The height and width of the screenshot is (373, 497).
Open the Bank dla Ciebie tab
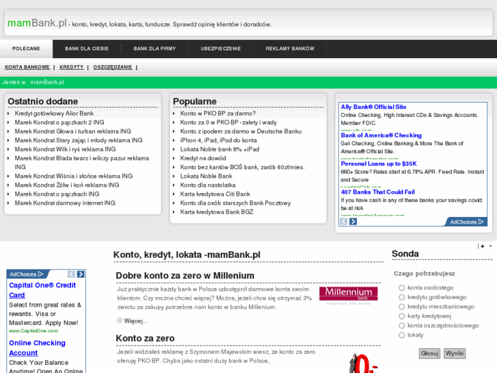pos(87,49)
